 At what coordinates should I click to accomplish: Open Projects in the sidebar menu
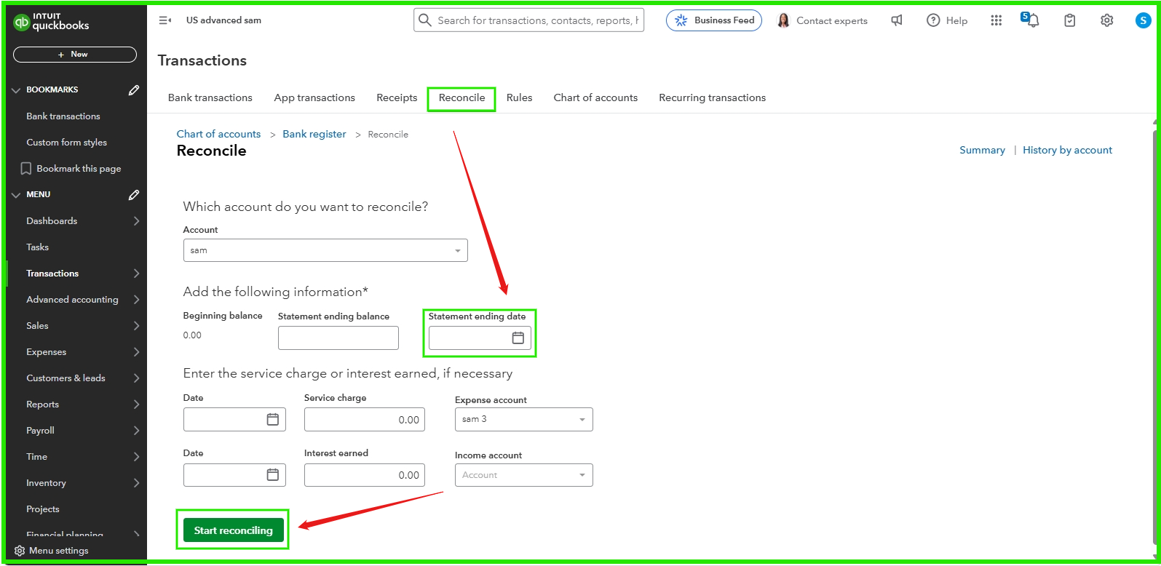[x=43, y=509]
